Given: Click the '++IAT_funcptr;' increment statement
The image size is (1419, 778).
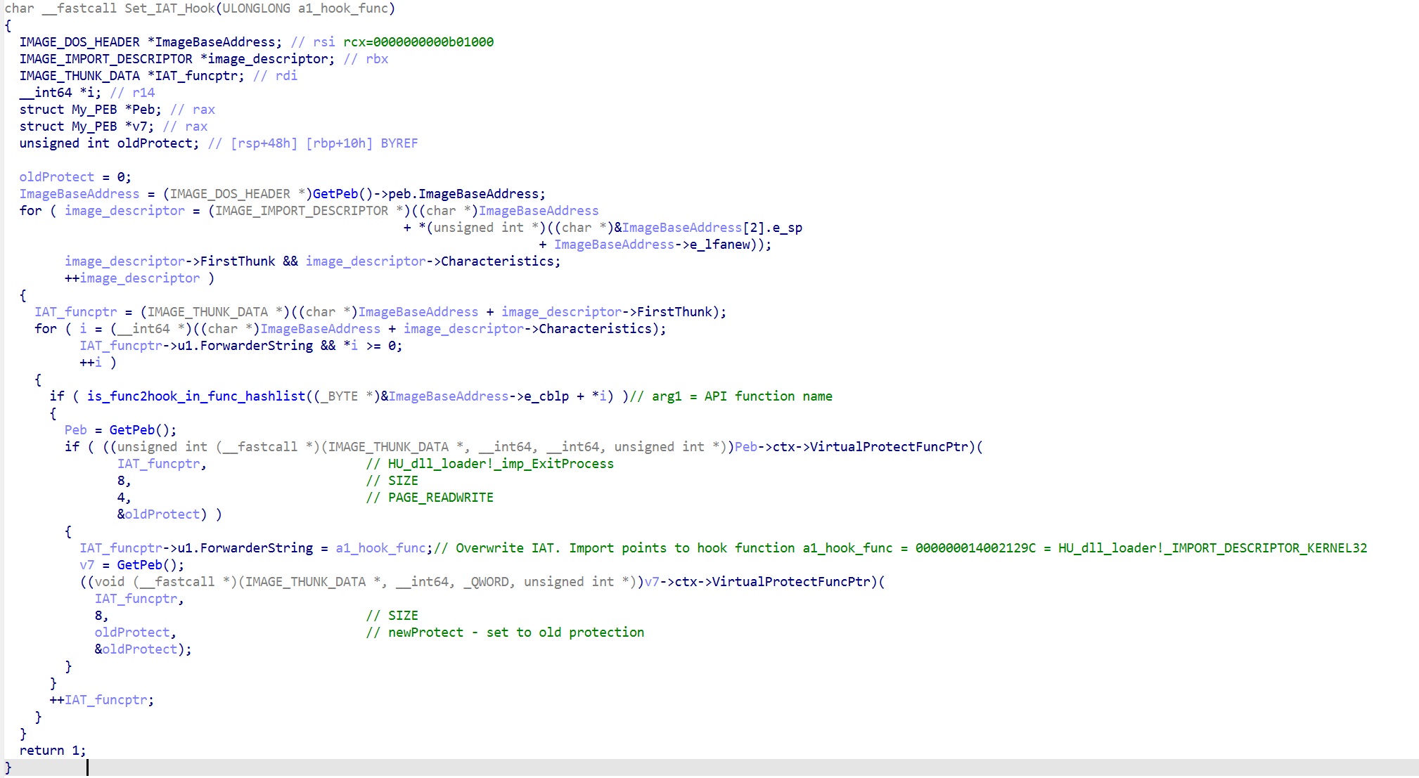Looking at the screenshot, I should coord(102,700).
